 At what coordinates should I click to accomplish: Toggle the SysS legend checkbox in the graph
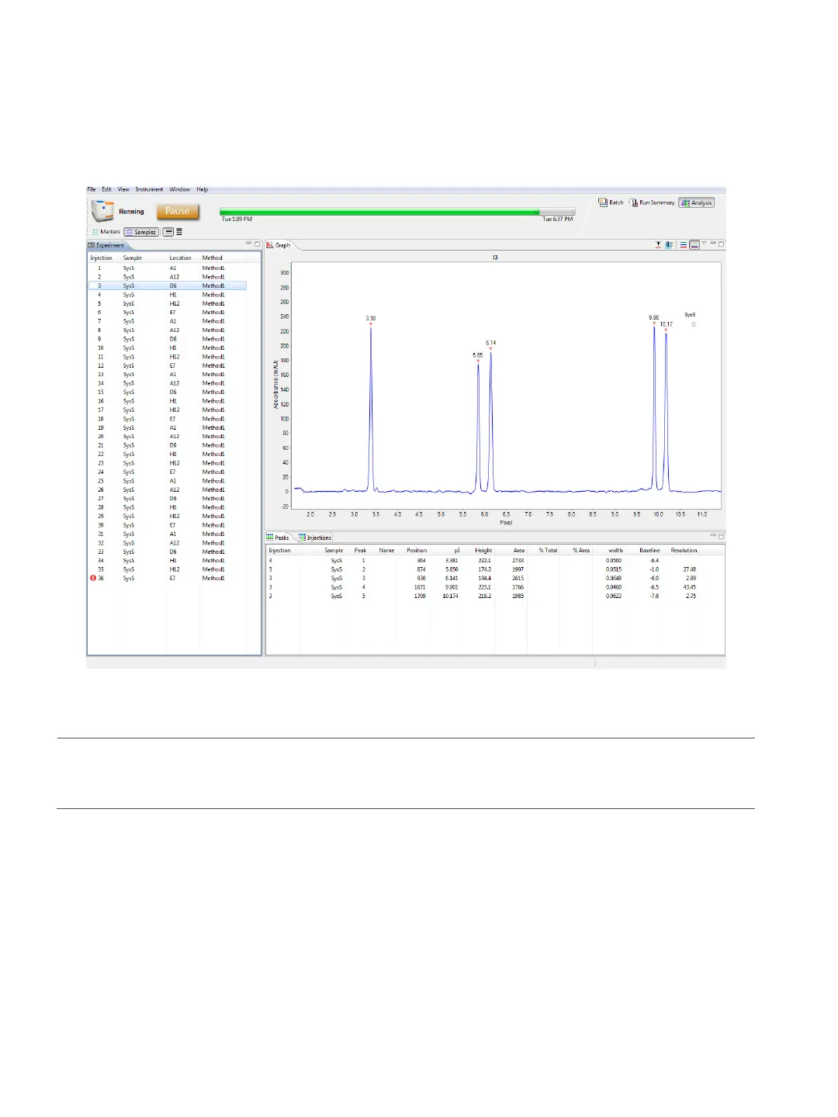[694, 324]
